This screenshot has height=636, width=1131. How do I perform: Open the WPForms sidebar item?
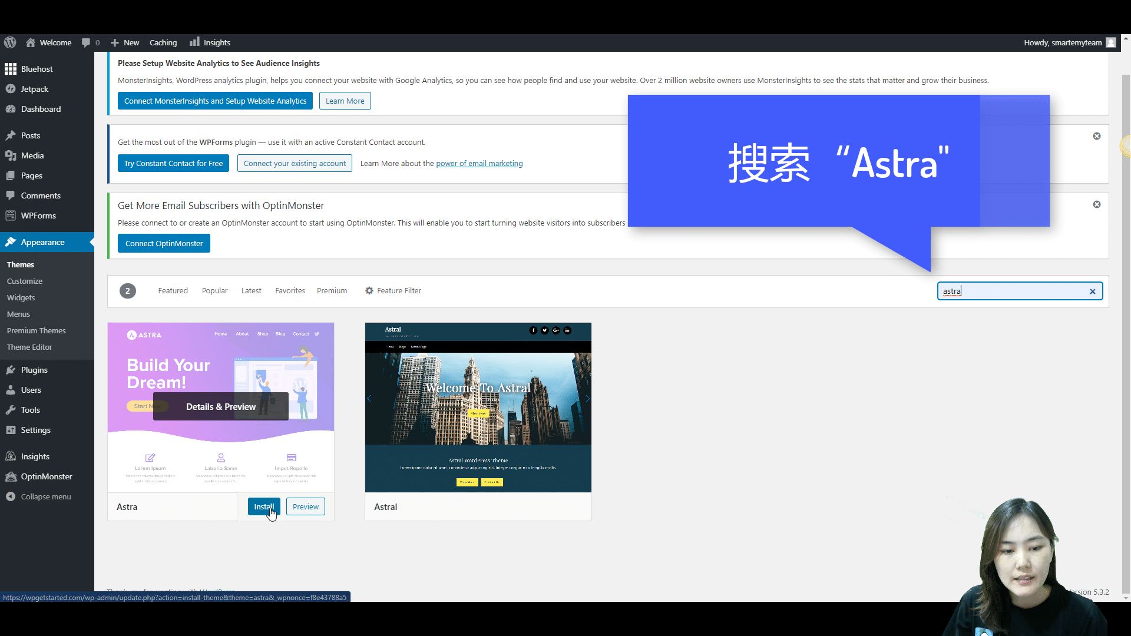[x=38, y=216]
